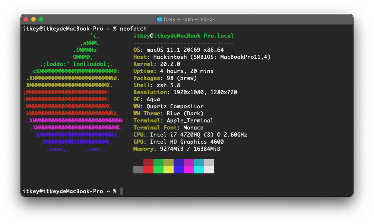Click the Packages value '98 (brew)'
The width and height of the screenshot is (374, 224).
181,78
